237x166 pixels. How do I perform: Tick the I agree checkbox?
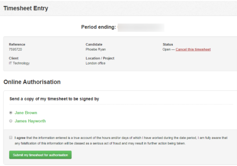(x=11, y=137)
